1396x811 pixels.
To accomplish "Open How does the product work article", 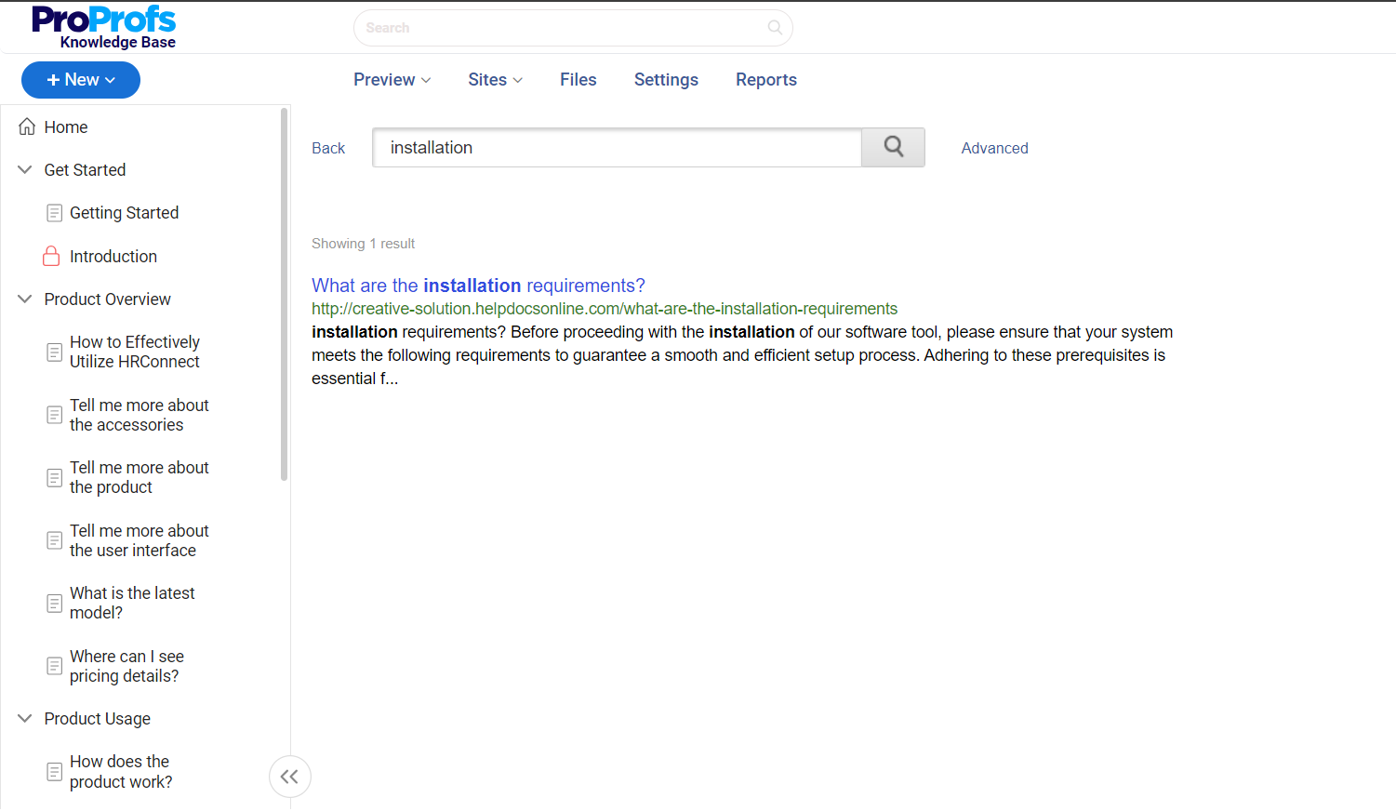I will pos(121,772).
